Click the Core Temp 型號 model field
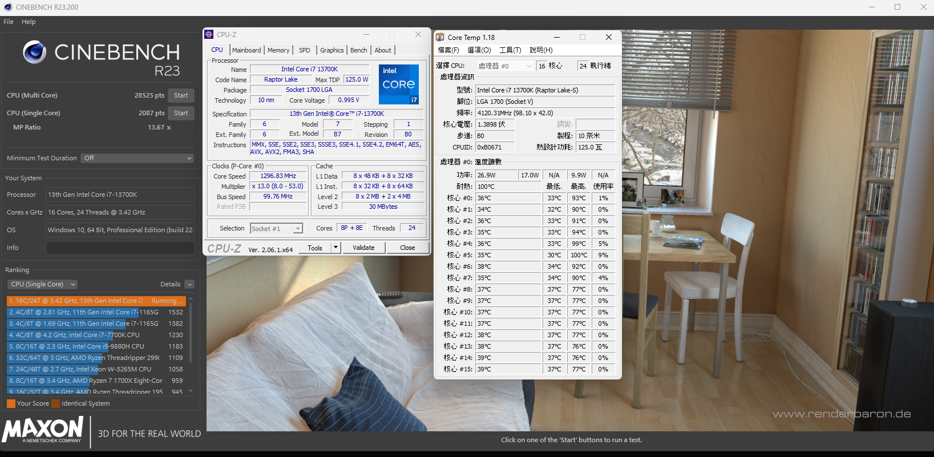Image resolution: width=934 pixels, height=457 pixels. [x=545, y=90]
